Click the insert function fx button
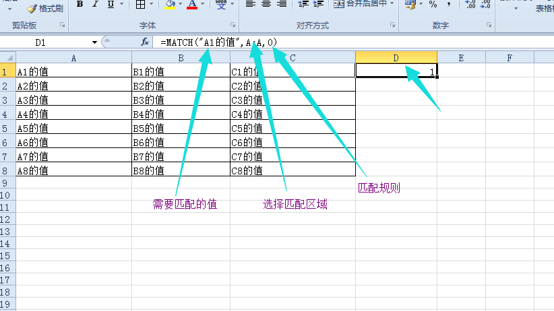 click(145, 42)
